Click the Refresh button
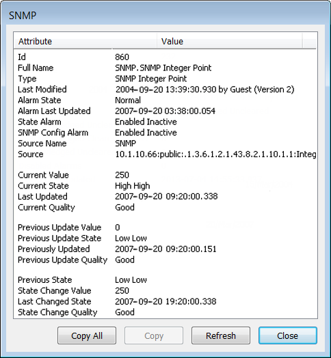Image resolution: width=331 pixels, height=358 pixels. [x=221, y=335]
